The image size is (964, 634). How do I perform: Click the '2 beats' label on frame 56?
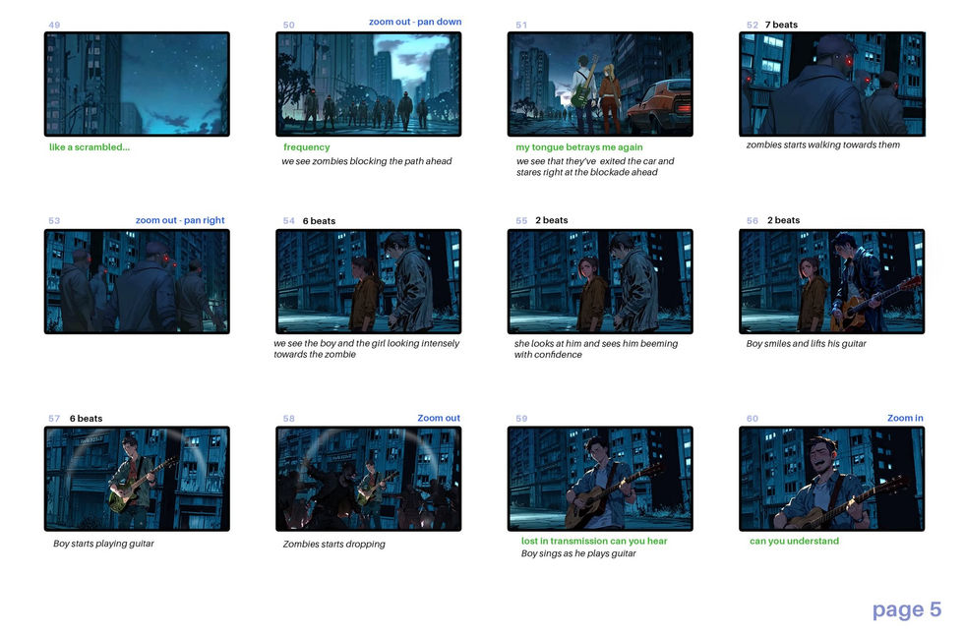pyautogui.click(x=783, y=220)
